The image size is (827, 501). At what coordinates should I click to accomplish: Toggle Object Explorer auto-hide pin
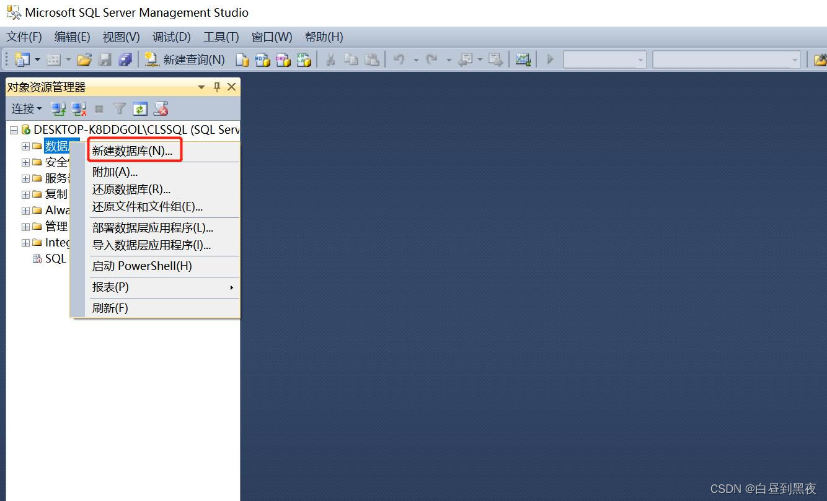pyautogui.click(x=217, y=87)
